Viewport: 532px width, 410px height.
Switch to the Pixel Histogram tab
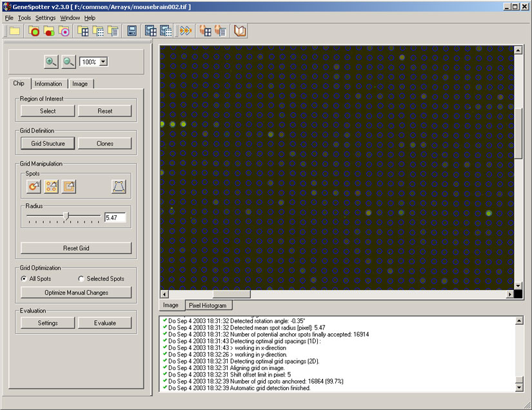[x=207, y=305]
